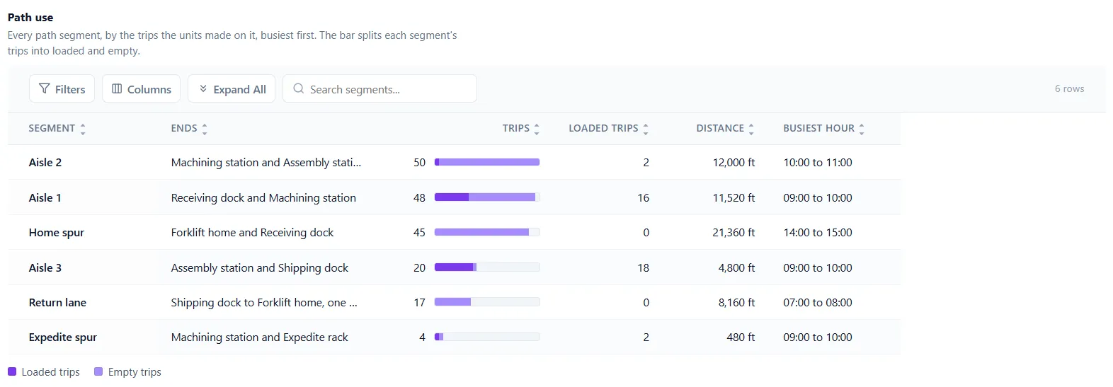This screenshot has height=387, width=1113.
Task: Expand all segment rows
Action: tap(232, 88)
